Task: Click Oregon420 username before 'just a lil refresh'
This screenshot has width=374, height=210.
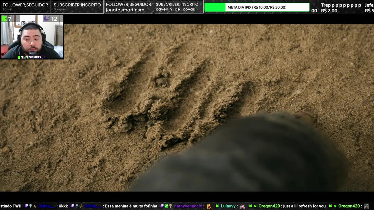Action: point(269,206)
